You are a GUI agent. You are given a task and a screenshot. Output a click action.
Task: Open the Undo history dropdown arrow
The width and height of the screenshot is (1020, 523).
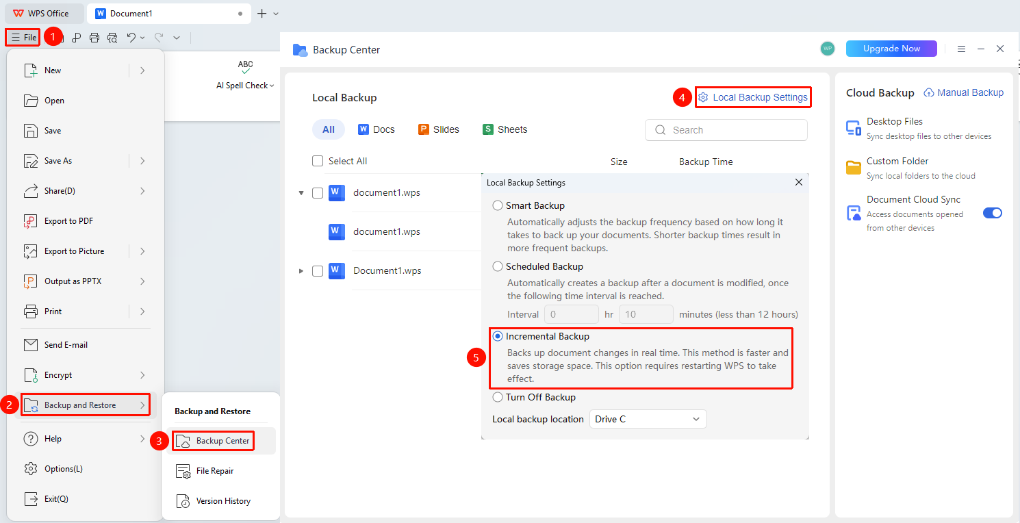click(142, 38)
